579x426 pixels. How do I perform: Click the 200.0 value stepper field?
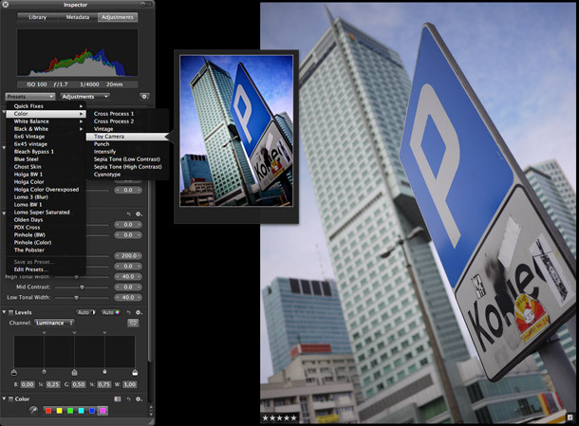128,256
